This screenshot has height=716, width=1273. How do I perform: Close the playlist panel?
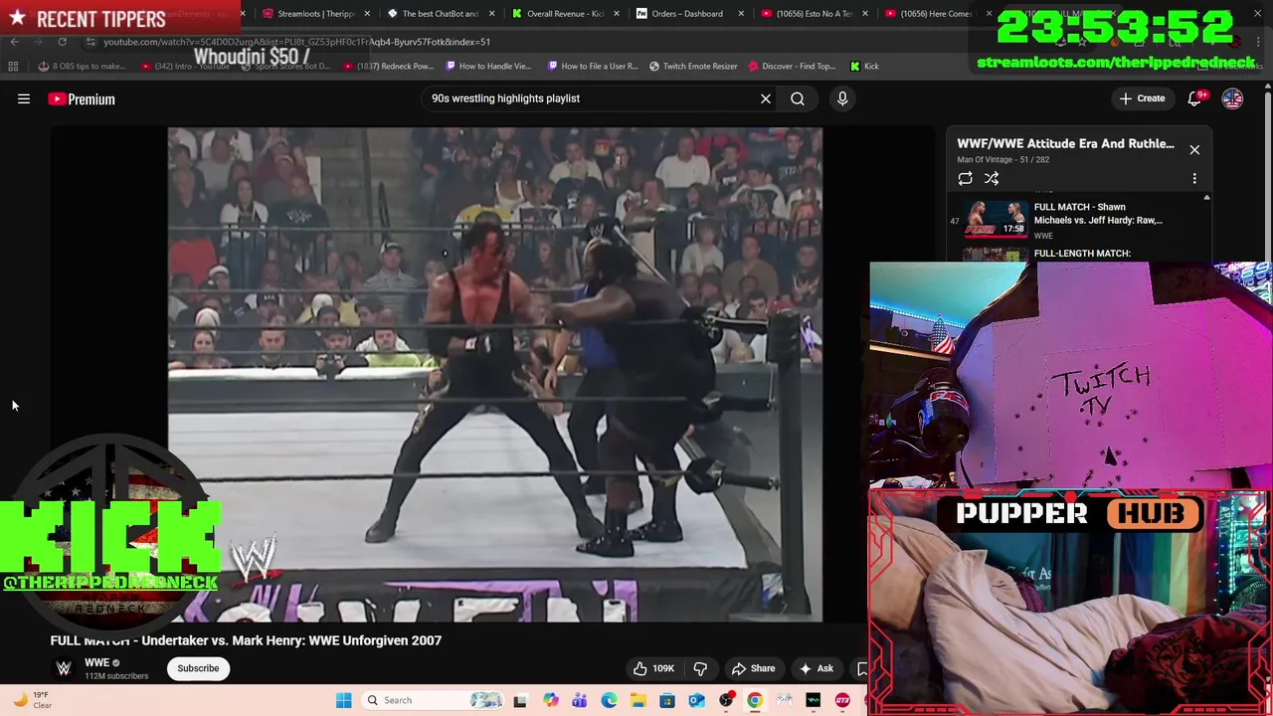[x=1194, y=149]
